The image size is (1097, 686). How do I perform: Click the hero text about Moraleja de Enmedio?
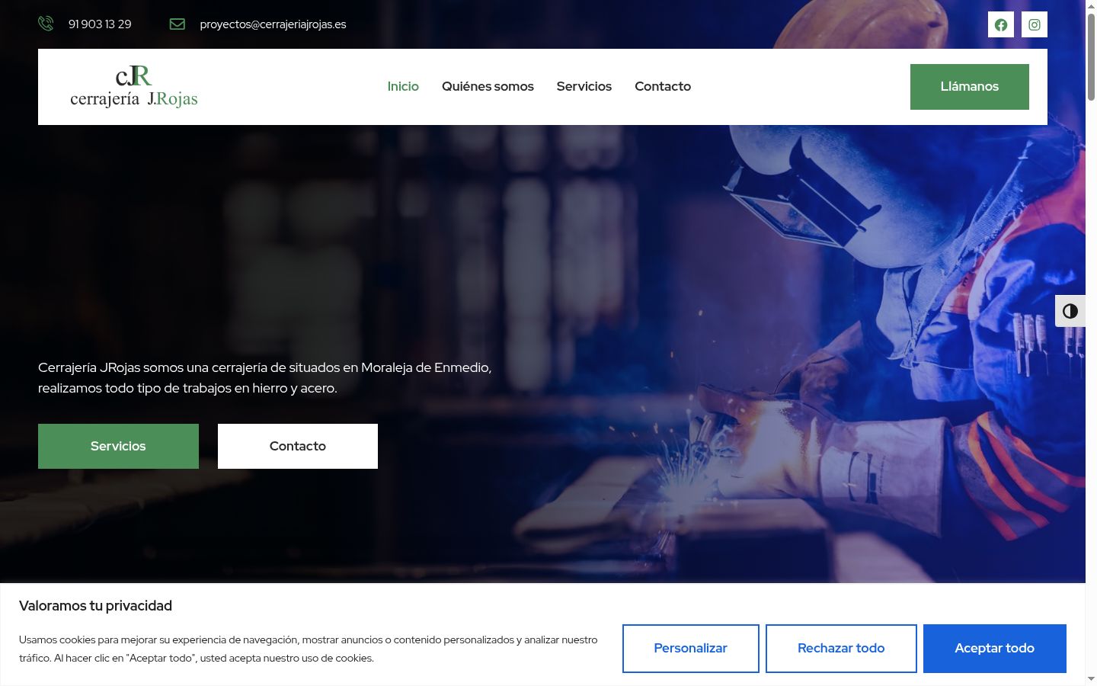[265, 378]
